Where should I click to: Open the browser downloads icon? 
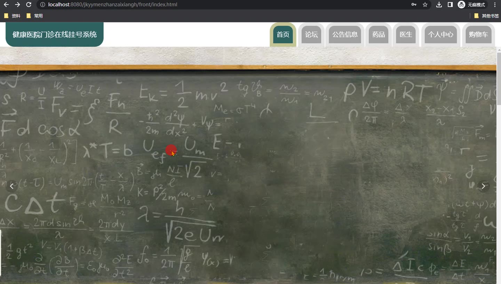(439, 5)
